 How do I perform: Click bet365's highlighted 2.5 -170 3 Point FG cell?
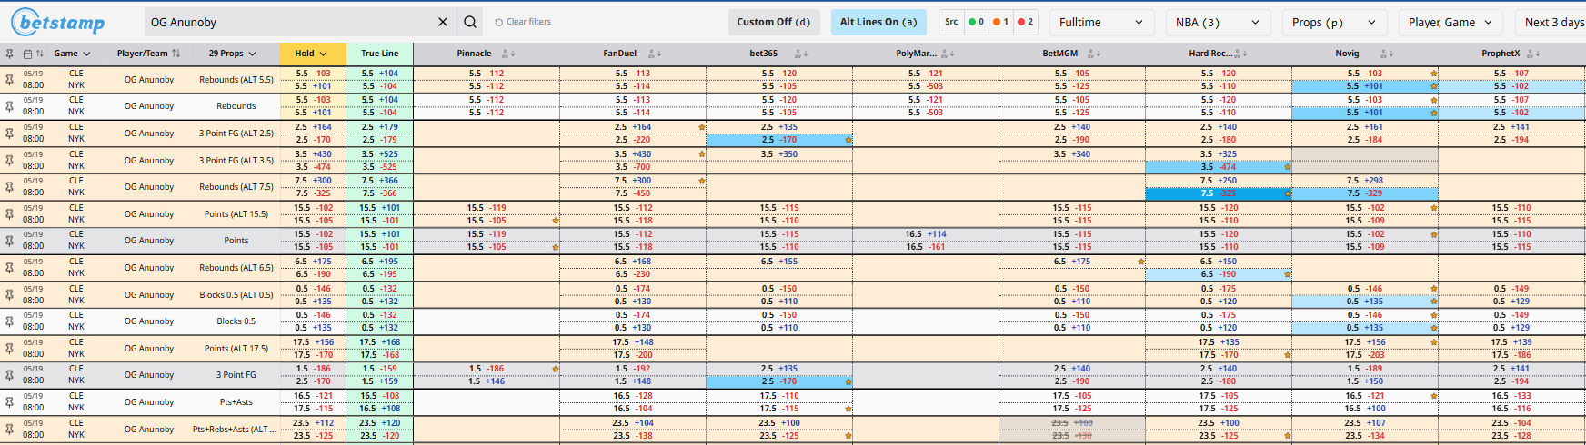[x=779, y=140]
